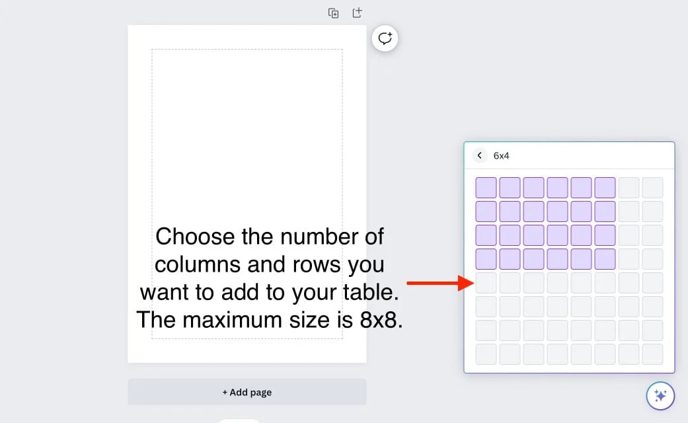Toggle a cell to make a 2x2 table
The width and height of the screenshot is (688, 423).
point(510,210)
